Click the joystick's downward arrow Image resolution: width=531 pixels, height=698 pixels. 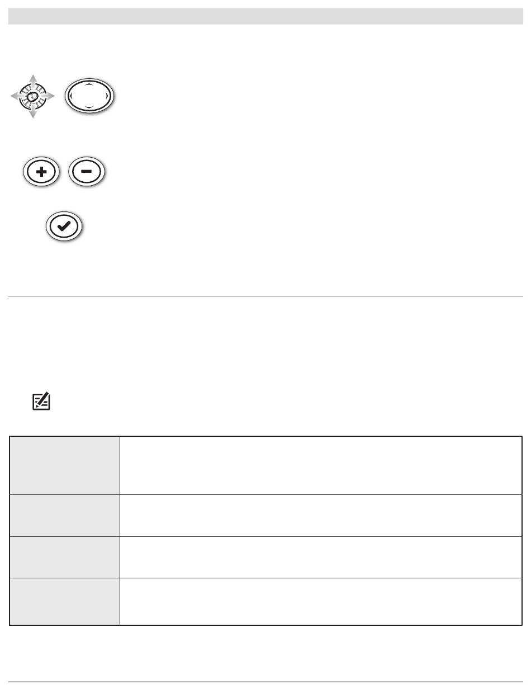click(x=32, y=112)
